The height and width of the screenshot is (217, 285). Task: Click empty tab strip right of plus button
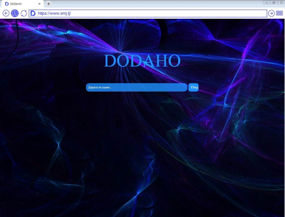tap(156, 4)
